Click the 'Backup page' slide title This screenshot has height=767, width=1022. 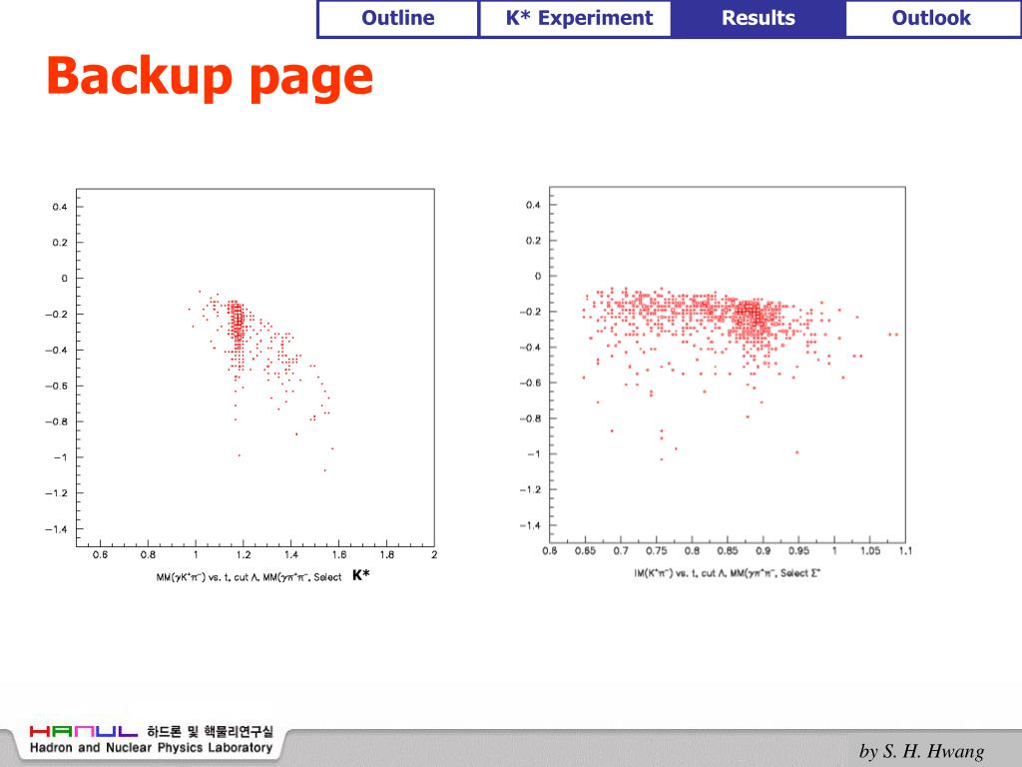pos(210,77)
